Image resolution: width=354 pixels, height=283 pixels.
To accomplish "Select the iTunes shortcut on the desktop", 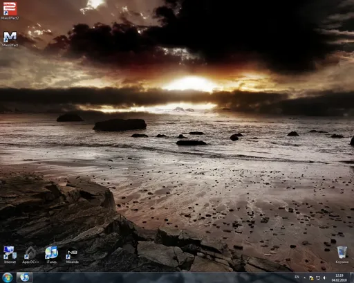I will [51, 255].
